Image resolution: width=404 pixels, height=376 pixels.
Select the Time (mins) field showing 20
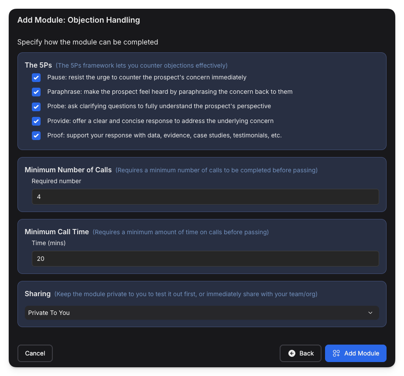point(205,259)
